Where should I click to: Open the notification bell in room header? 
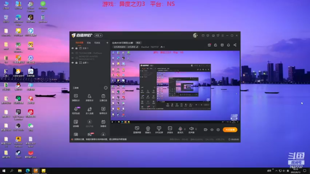click(x=228, y=45)
